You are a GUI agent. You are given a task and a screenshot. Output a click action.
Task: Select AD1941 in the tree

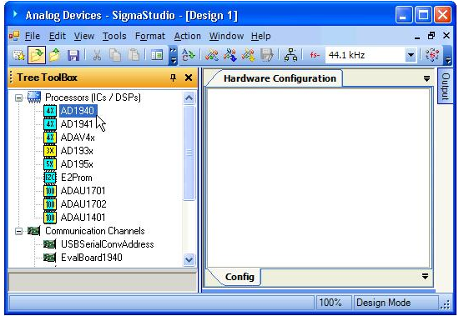77,124
